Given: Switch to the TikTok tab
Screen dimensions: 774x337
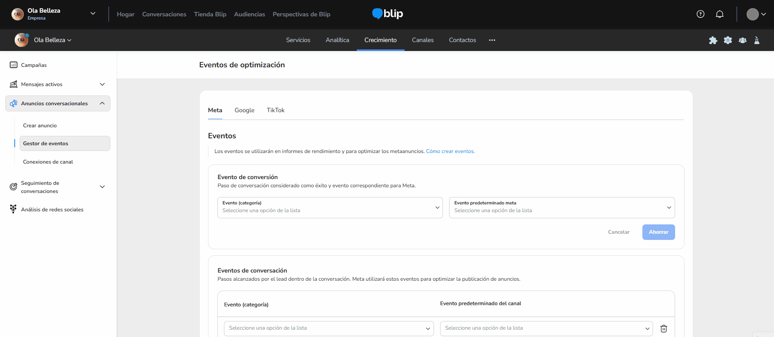Looking at the screenshot, I should 275,110.
